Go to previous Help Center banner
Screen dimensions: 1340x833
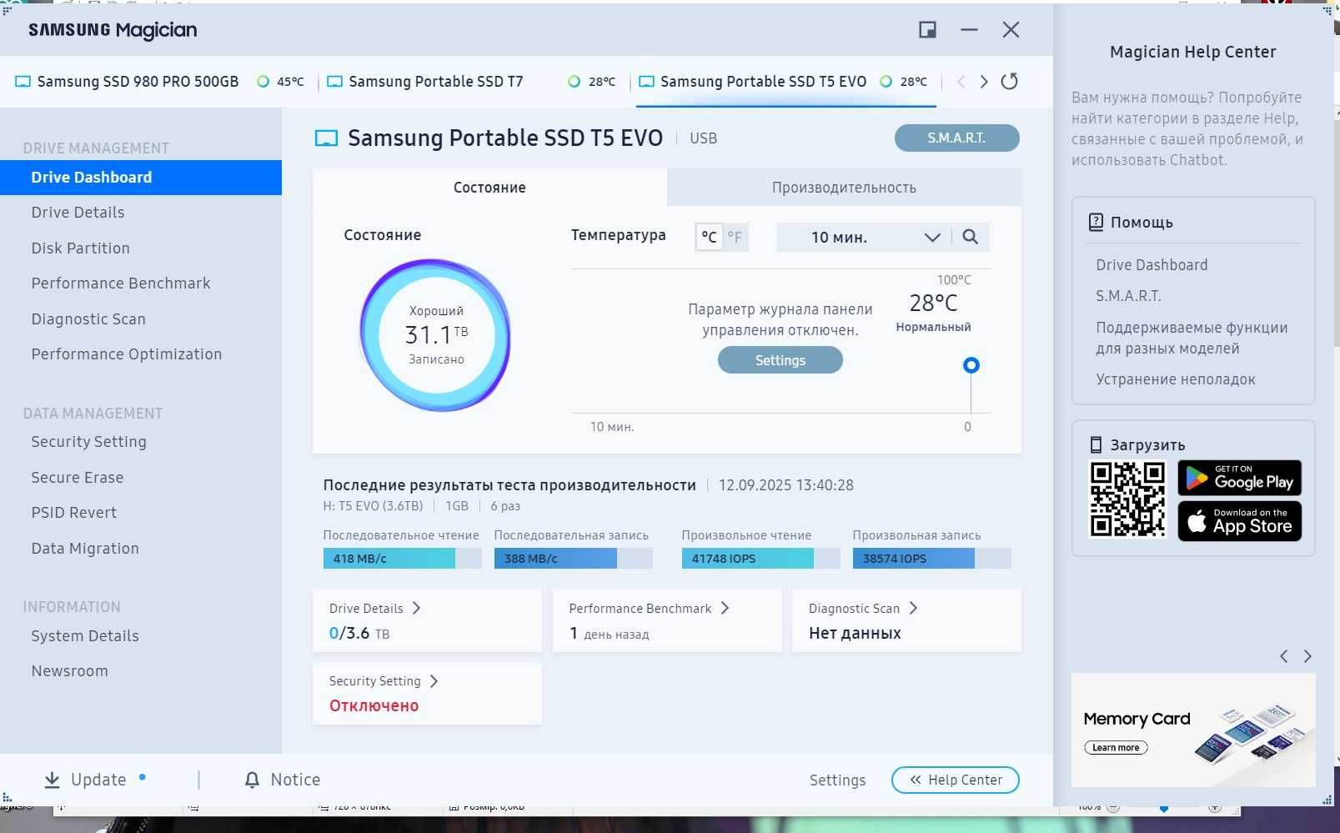pyautogui.click(x=1284, y=656)
